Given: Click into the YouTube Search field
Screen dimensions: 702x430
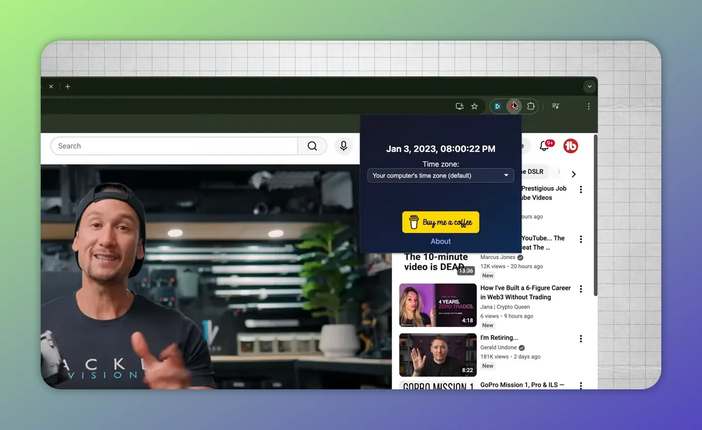Looking at the screenshot, I should point(174,146).
